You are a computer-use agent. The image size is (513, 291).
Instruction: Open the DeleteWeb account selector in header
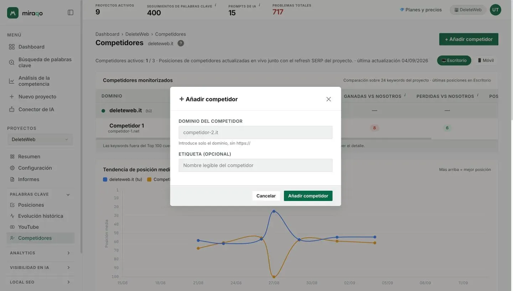(x=468, y=10)
